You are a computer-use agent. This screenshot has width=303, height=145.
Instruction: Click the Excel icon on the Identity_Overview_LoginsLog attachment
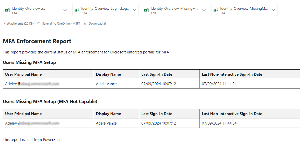click(x=77, y=10)
